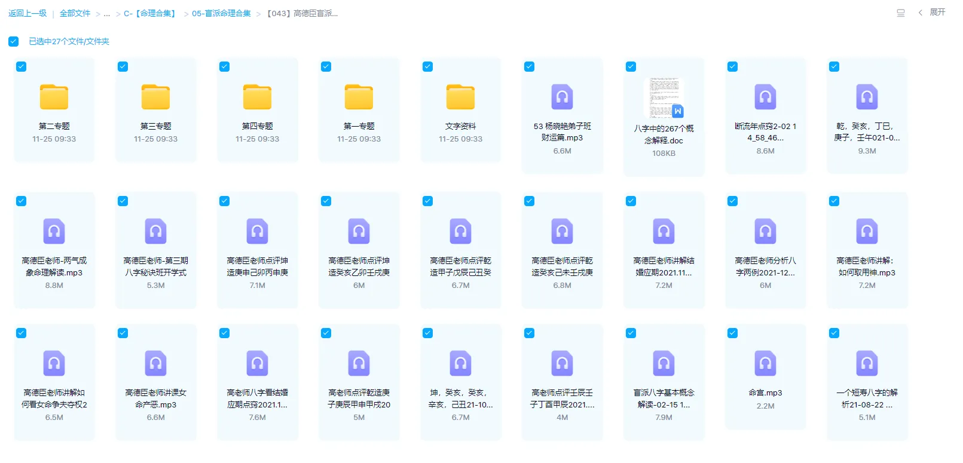This screenshot has height=463, width=963.
Task: Click audio icon for 高德臣老师讲解如何看女命争夫夺权2
Action: coord(54,363)
